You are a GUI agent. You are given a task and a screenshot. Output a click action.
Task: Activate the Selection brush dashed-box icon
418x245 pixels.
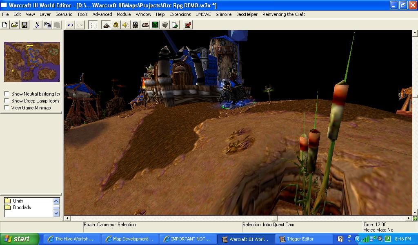coord(93,25)
